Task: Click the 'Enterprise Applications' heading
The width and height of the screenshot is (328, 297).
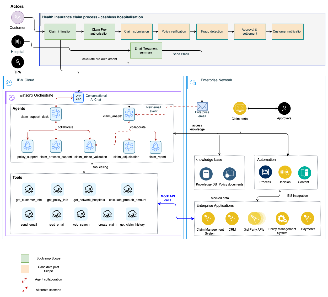Action: [215, 205]
